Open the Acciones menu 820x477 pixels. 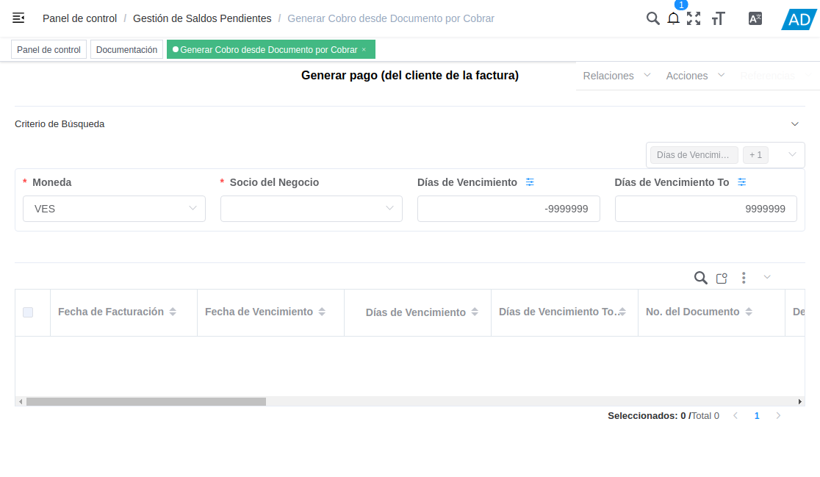pos(688,75)
